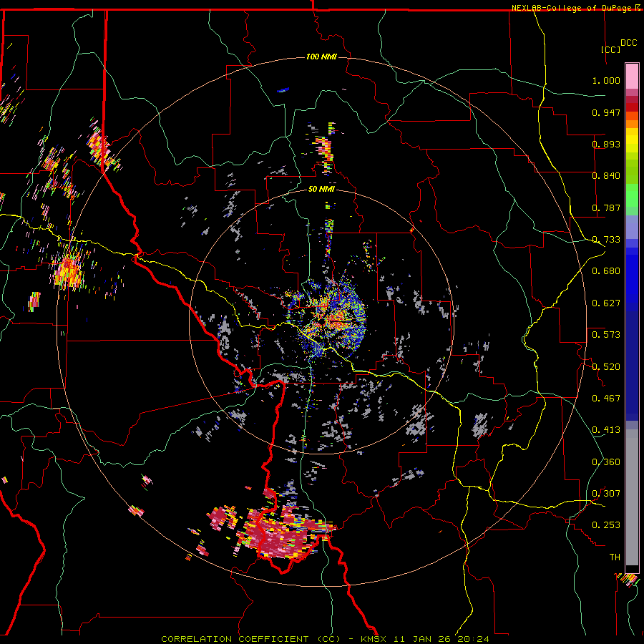Select the 0.413 scale value
Image resolution: width=644 pixels, height=644 pixels.
click(x=606, y=430)
